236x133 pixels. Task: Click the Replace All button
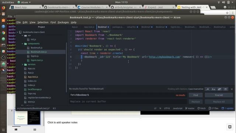tap(219, 102)
